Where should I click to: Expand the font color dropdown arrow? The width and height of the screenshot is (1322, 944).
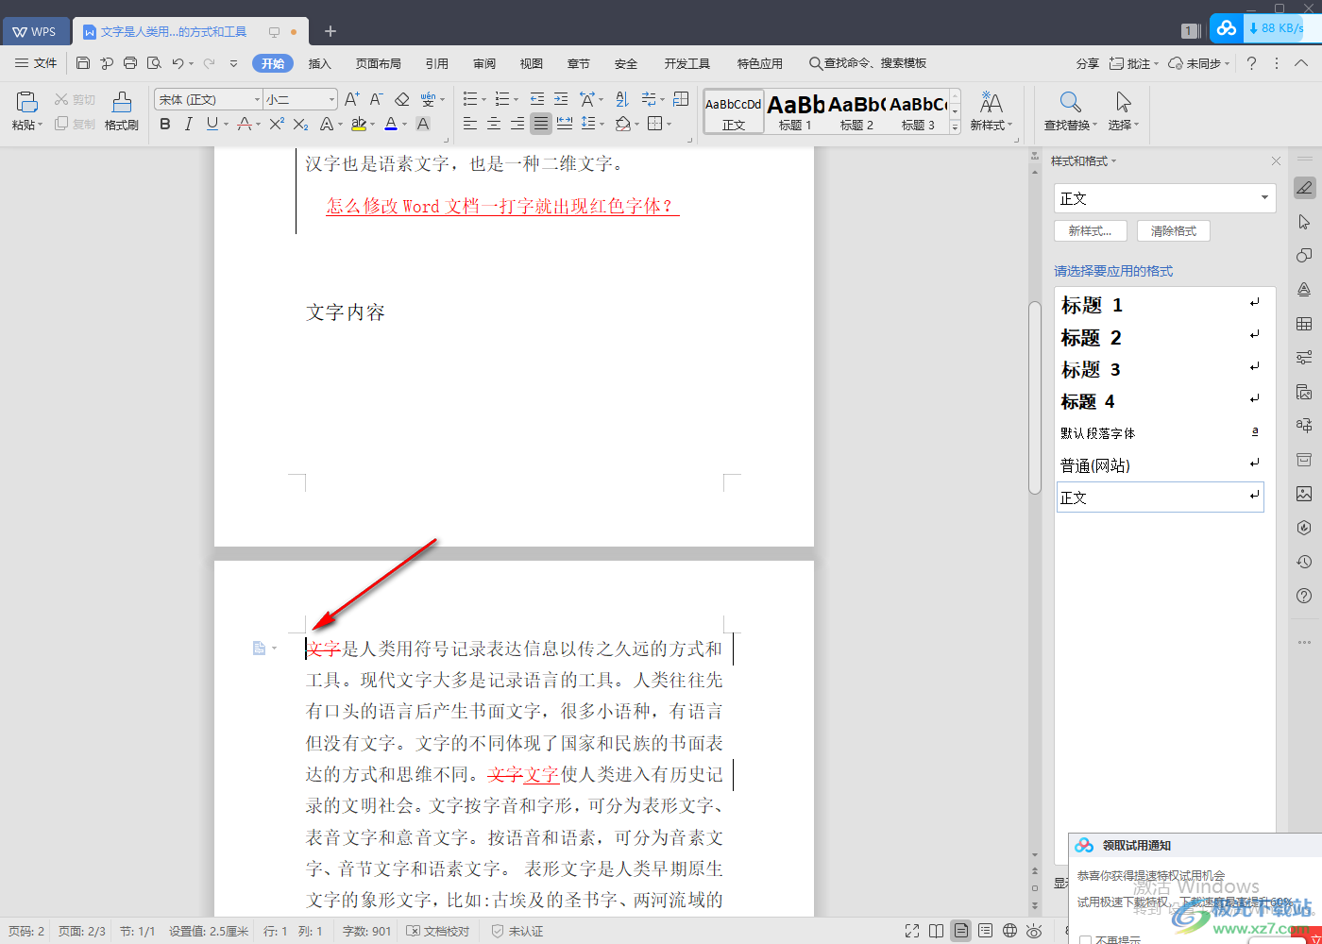[405, 124]
